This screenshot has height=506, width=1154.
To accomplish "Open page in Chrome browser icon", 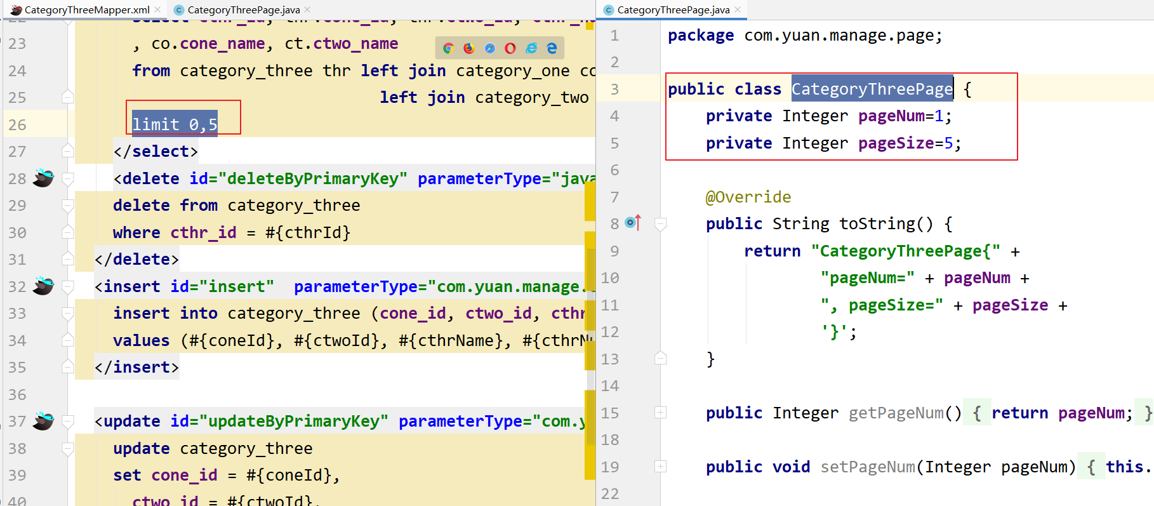I will click(448, 48).
